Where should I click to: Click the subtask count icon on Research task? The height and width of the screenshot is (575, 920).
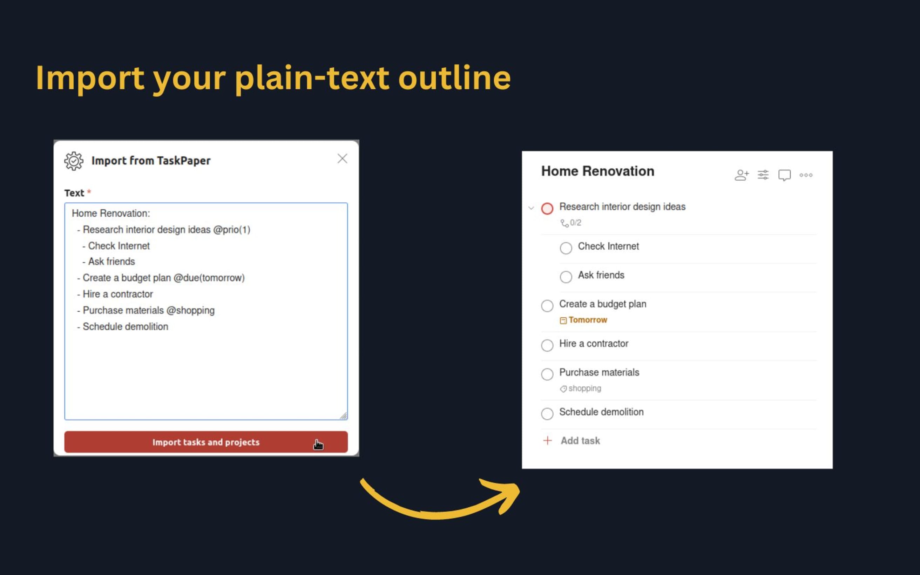pos(564,223)
